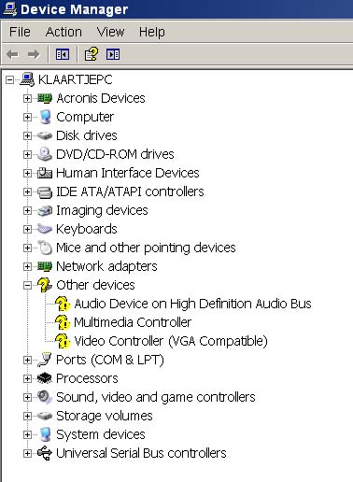This screenshot has height=482, width=353.
Task: Expand Sound, video and game controllers
Action: click(27, 397)
